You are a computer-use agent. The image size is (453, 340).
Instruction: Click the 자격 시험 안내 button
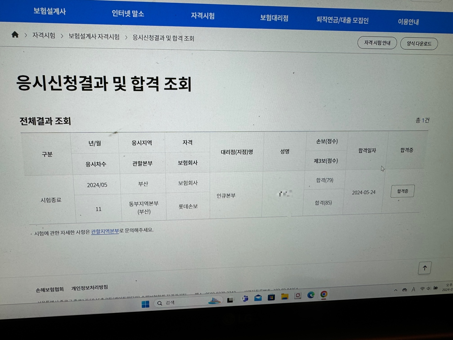pos(377,42)
